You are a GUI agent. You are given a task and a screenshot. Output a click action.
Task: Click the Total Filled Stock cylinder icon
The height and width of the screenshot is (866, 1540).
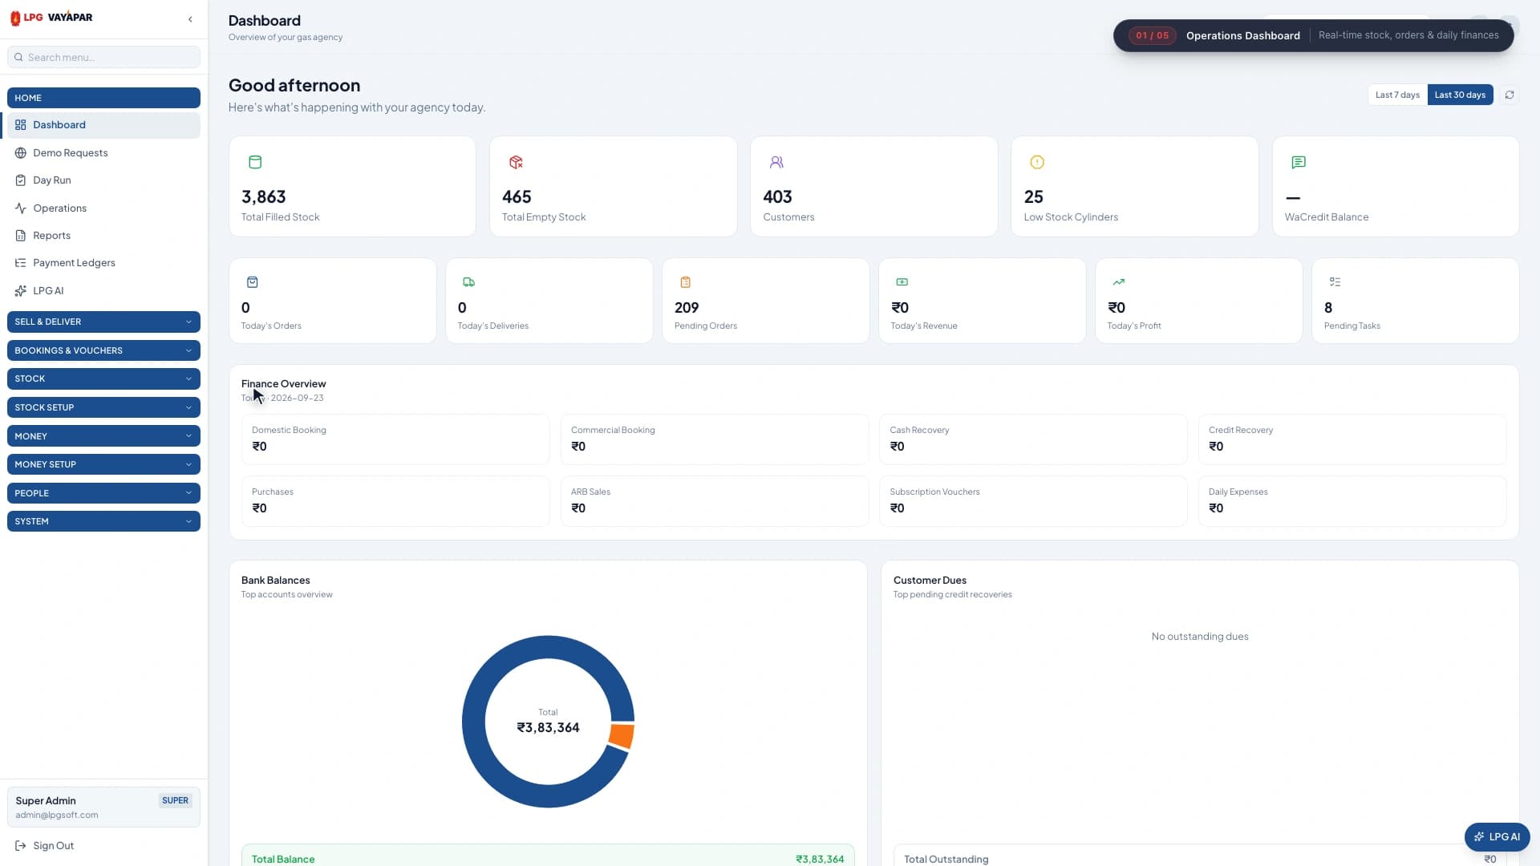click(255, 162)
